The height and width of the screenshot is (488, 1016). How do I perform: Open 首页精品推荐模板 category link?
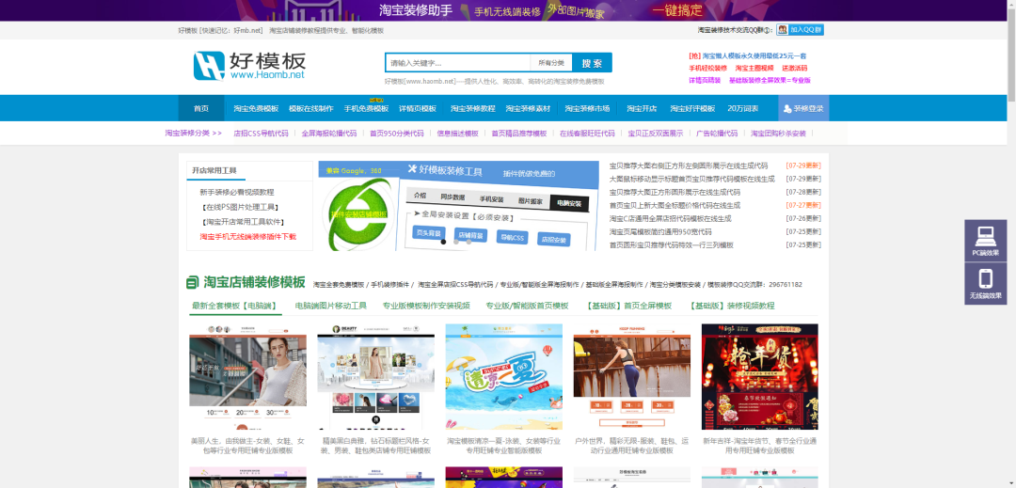pyautogui.click(x=519, y=134)
